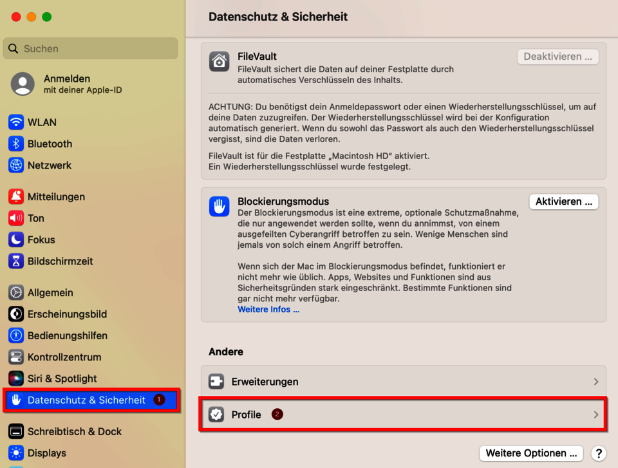Screen dimensions: 618x468
Task: Select Erscheinungsbild in the sidebar
Action: click(67, 314)
